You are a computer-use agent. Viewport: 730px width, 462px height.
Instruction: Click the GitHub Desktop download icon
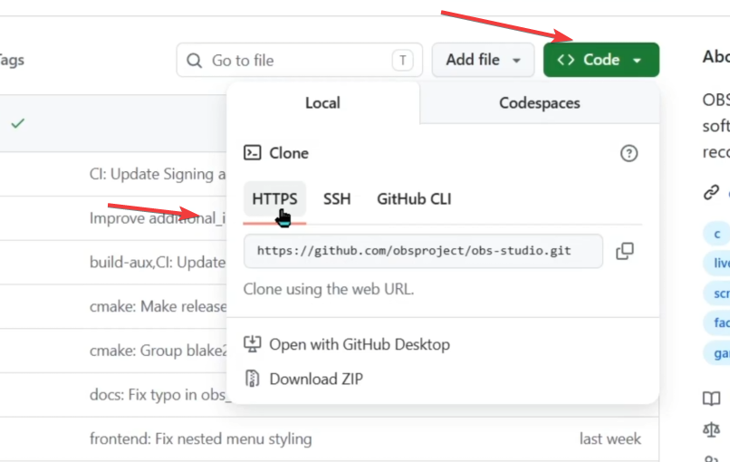(x=253, y=344)
